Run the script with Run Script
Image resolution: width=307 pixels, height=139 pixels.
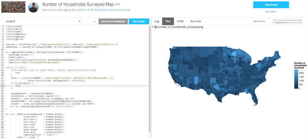pos(139,21)
